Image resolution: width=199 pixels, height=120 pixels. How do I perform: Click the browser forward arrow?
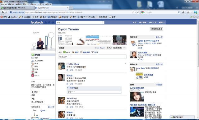(x=6, y=12)
